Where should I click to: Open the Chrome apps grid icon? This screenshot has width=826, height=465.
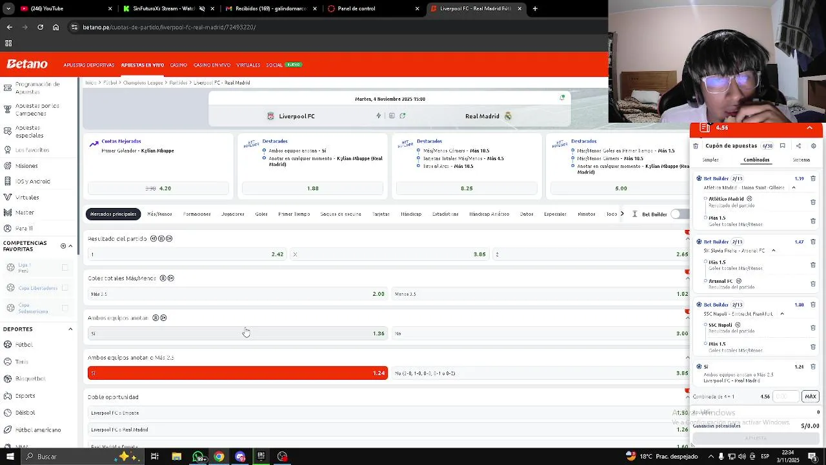[x=8, y=43]
